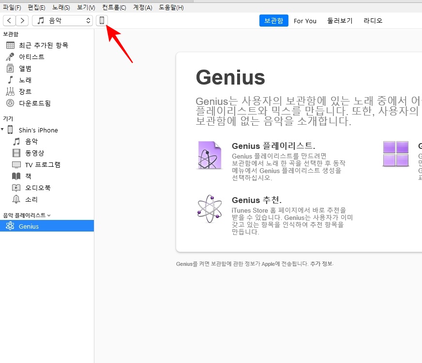Open the 파일(F) menu
Viewport: 422px width, 363px height.
(x=12, y=7)
